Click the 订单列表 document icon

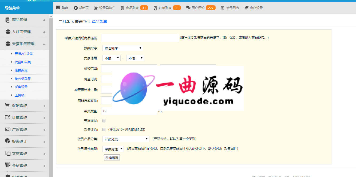click(155, 8)
